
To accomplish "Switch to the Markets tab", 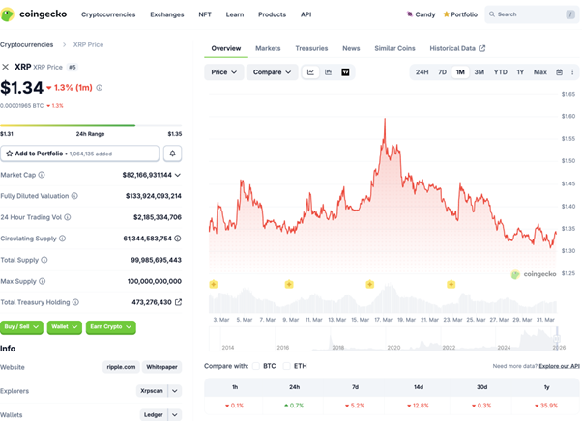I will click(268, 48).
